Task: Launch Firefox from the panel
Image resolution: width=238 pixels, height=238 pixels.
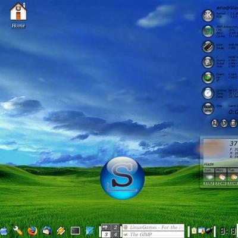Action: tap(32, 231)
